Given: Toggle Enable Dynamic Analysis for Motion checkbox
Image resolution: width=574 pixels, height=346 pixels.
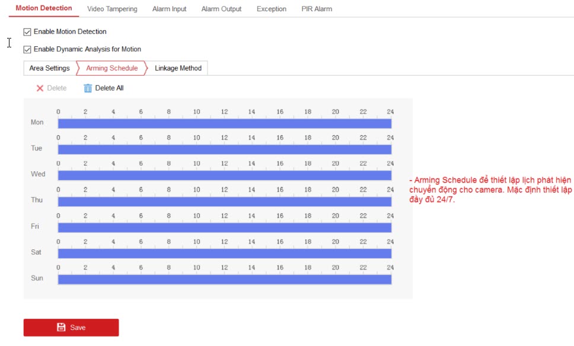Looking at the screenshot, I should [27, 49].
